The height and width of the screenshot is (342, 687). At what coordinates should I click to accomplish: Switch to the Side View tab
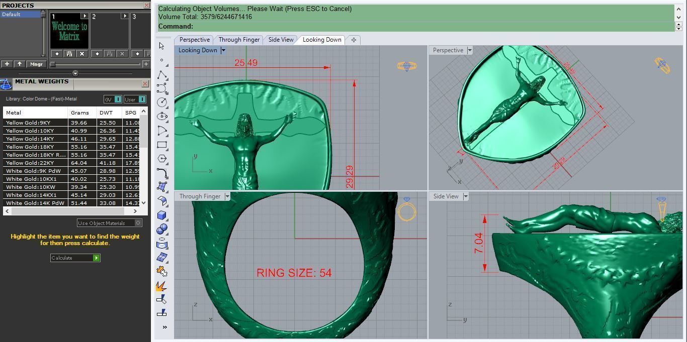[281, 40]
